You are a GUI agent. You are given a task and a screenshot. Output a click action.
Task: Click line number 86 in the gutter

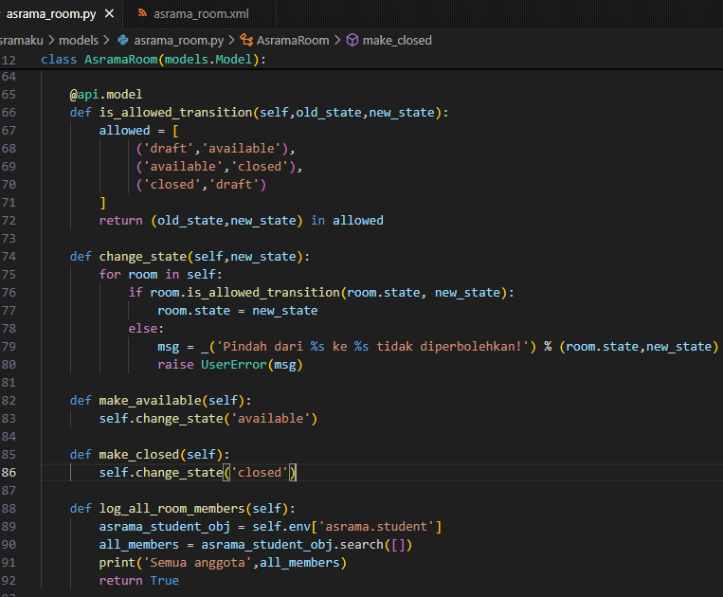(9, 473)
